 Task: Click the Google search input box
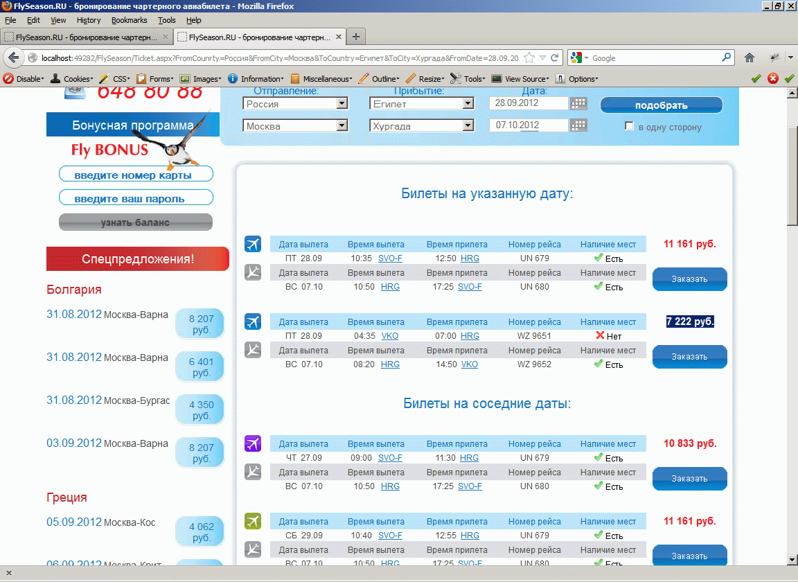pos(655,58)
